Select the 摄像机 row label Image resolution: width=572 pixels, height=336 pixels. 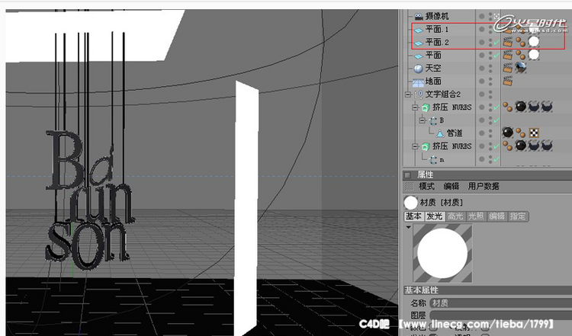437,17
